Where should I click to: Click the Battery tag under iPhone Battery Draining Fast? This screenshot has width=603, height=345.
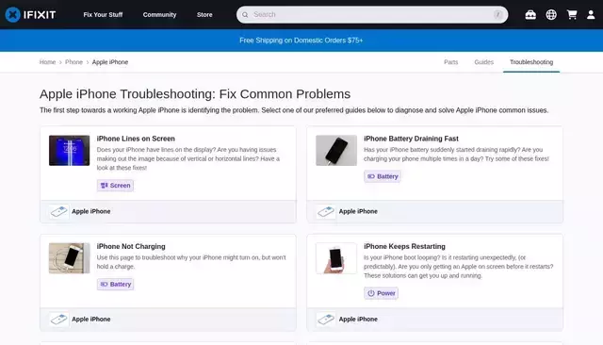(x=383, y=176)
